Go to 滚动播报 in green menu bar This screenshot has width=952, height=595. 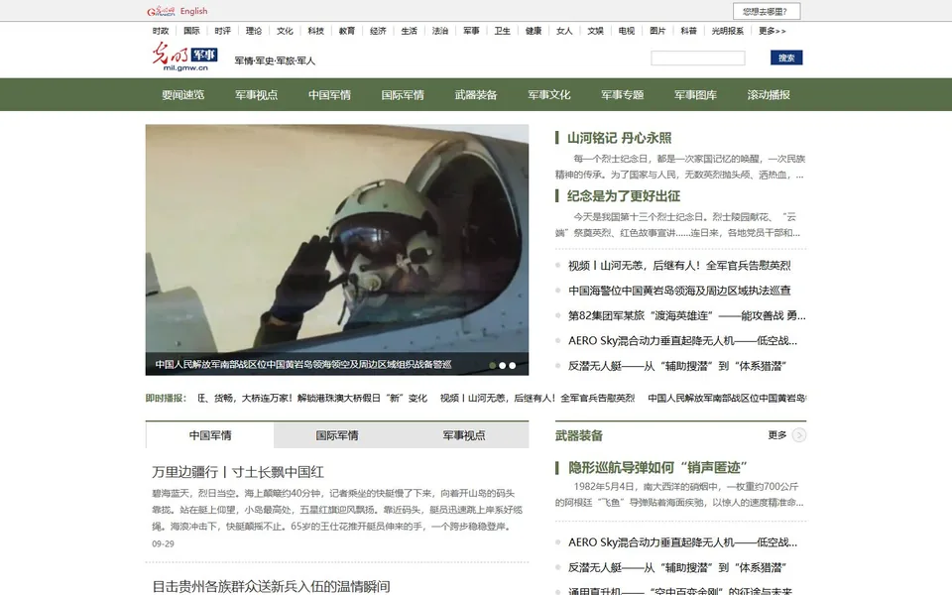point(769,95)
